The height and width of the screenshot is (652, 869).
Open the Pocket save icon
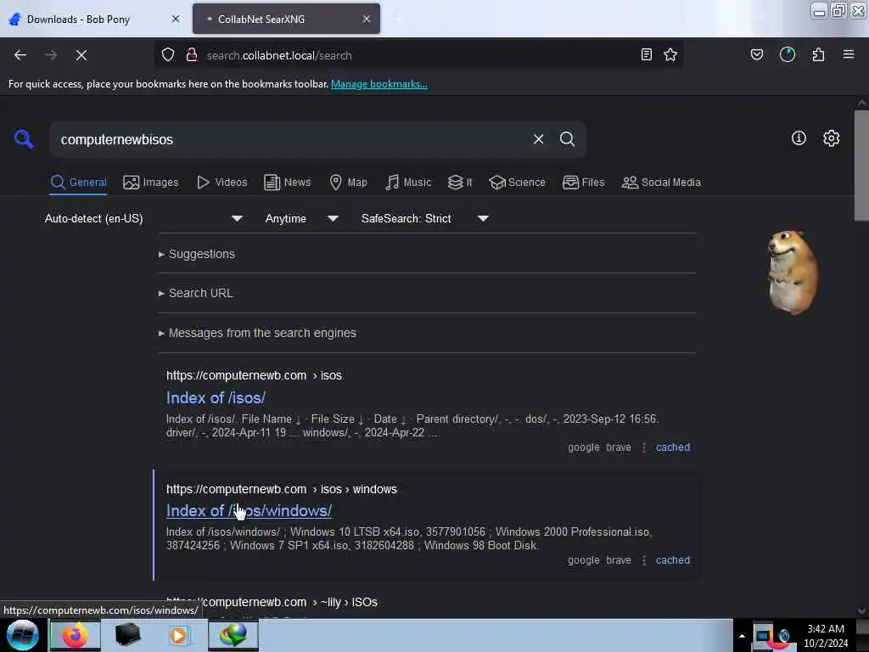pos(757,54)
